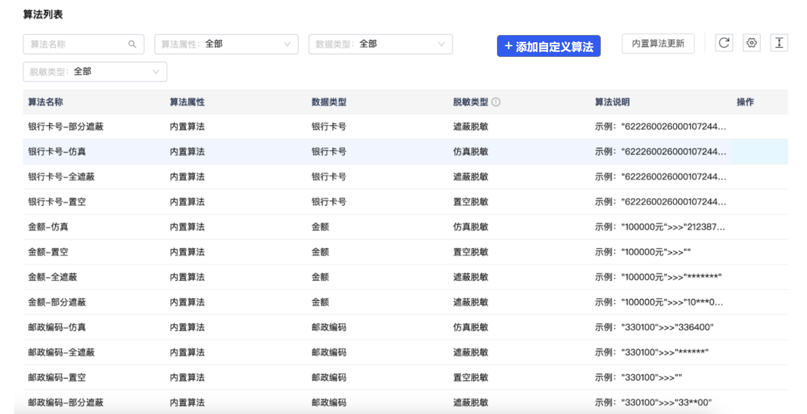Open the 脱敏类型 dropdown filter
Screen dimensions: 807x414
pyautogui.click(x=95, y=72)
